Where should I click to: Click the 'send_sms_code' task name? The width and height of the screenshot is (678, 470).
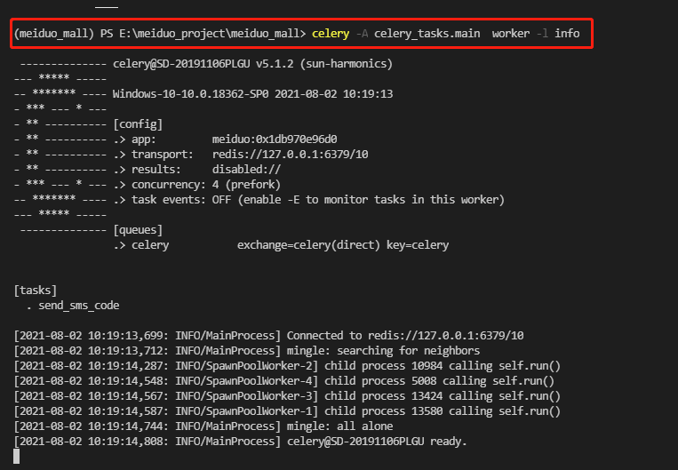coord(79,306)
